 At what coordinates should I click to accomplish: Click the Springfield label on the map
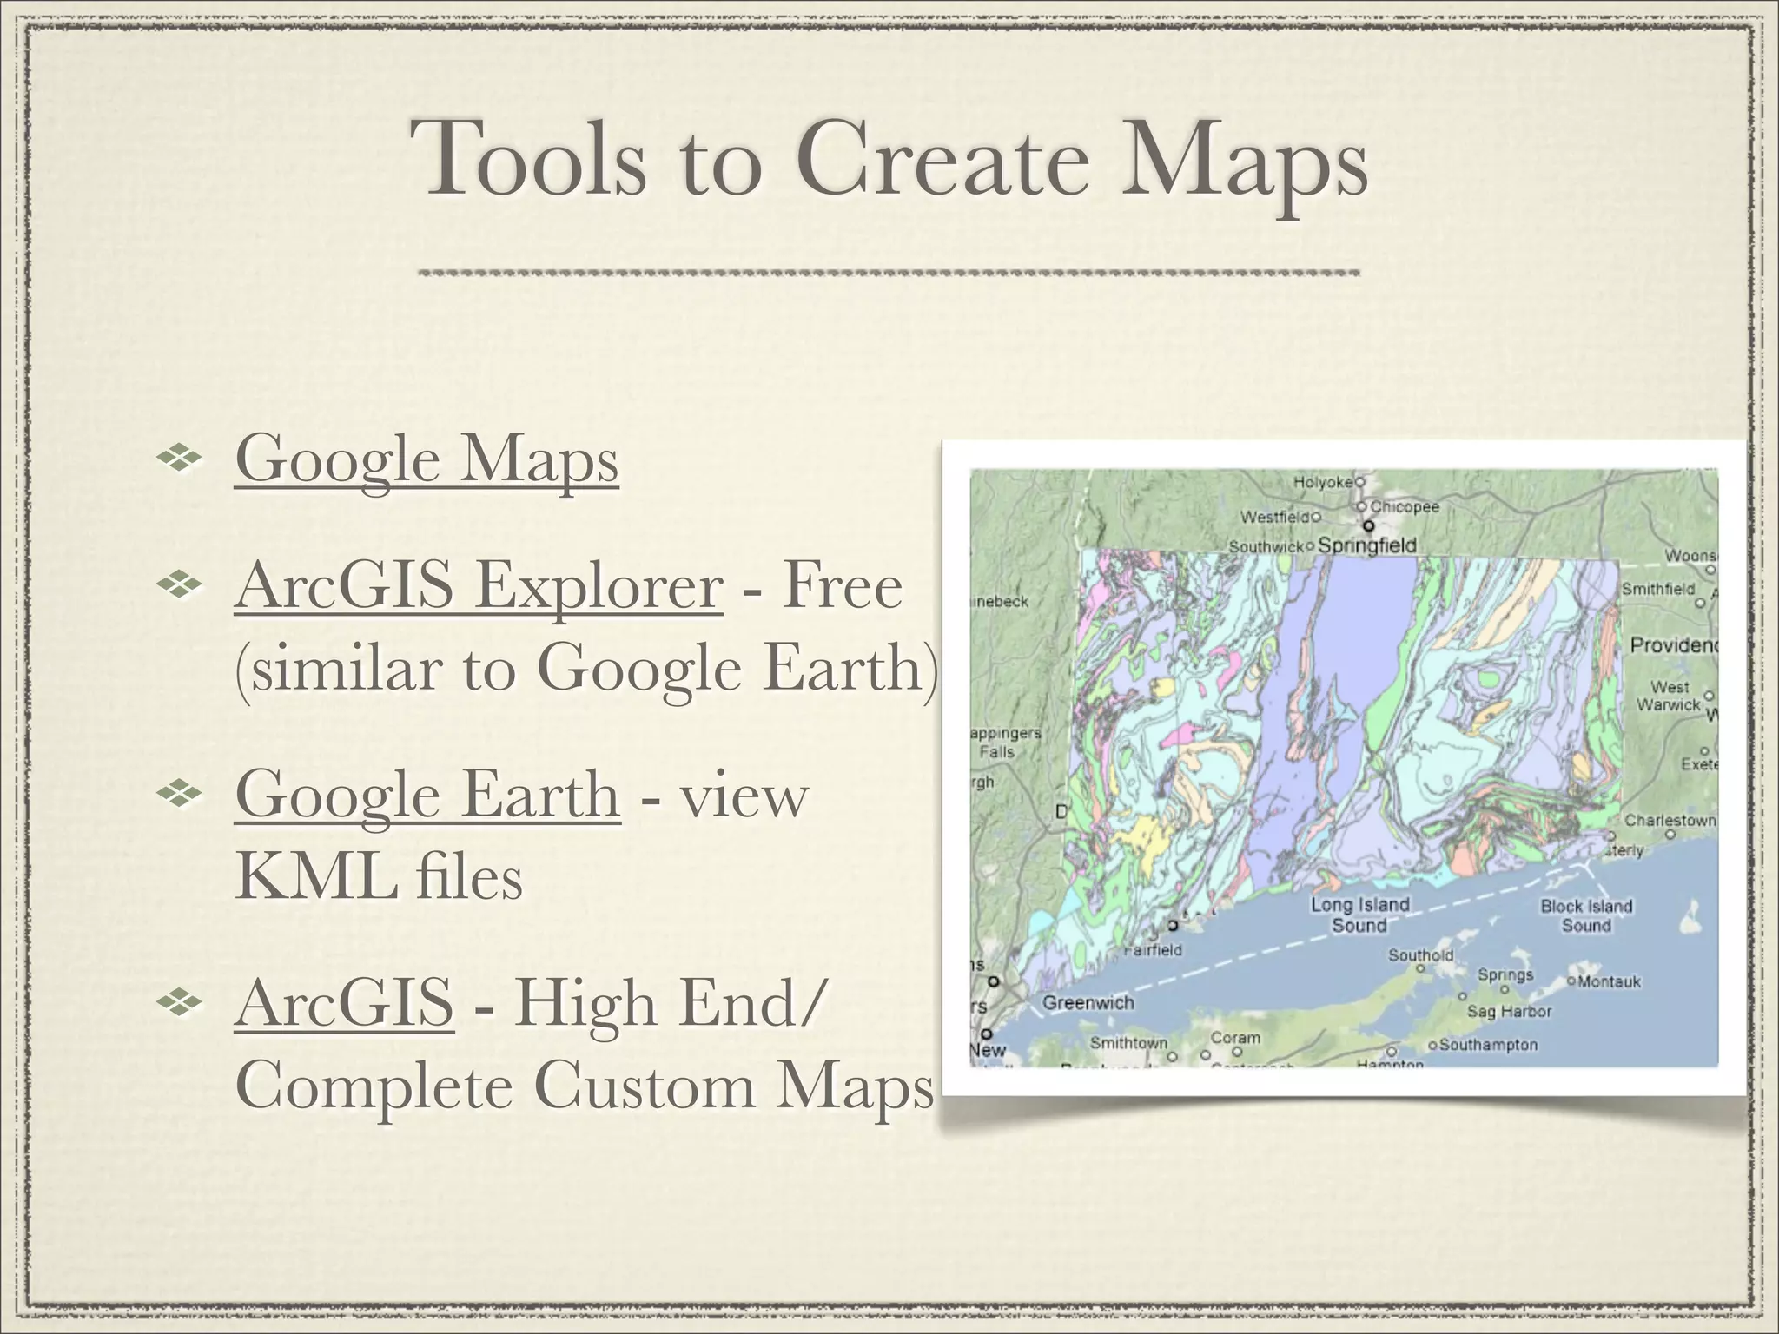1367,545
